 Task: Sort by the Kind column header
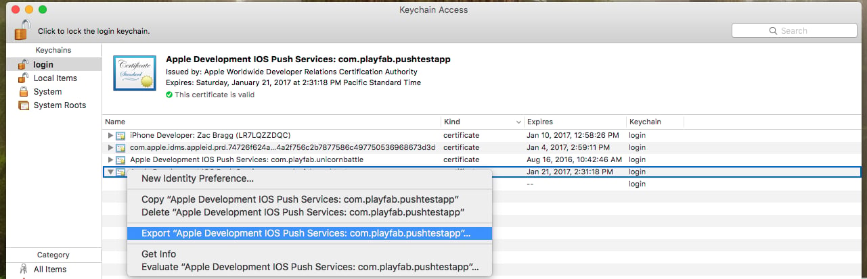tap(483, 122)
